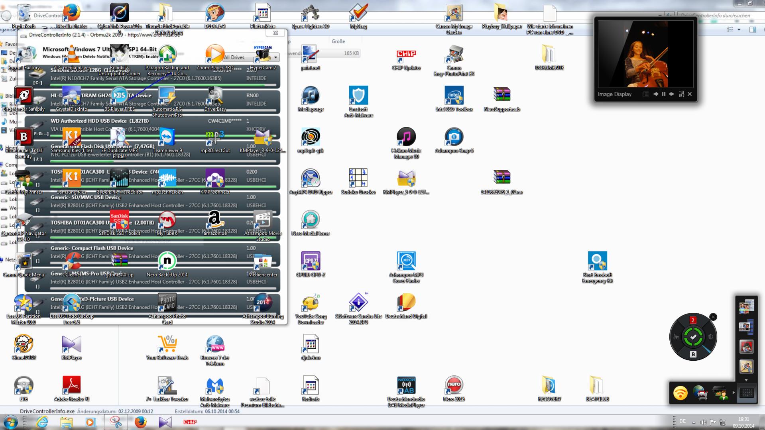Open the Space Fighters 3D shortcut
This screenshot has height=430, width=765.
point(311,16)
